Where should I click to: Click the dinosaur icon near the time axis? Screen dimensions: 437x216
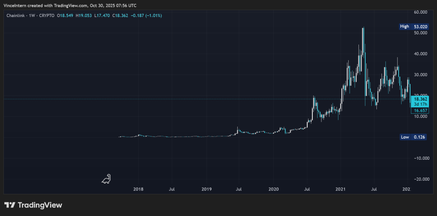pyautogui.click(x=106, y=179)
